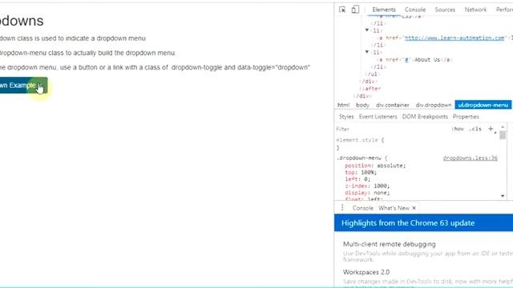The width and height of the screenshot is (513, 288).
Task: Open the Properties pane tab
Action: [466, 117]
